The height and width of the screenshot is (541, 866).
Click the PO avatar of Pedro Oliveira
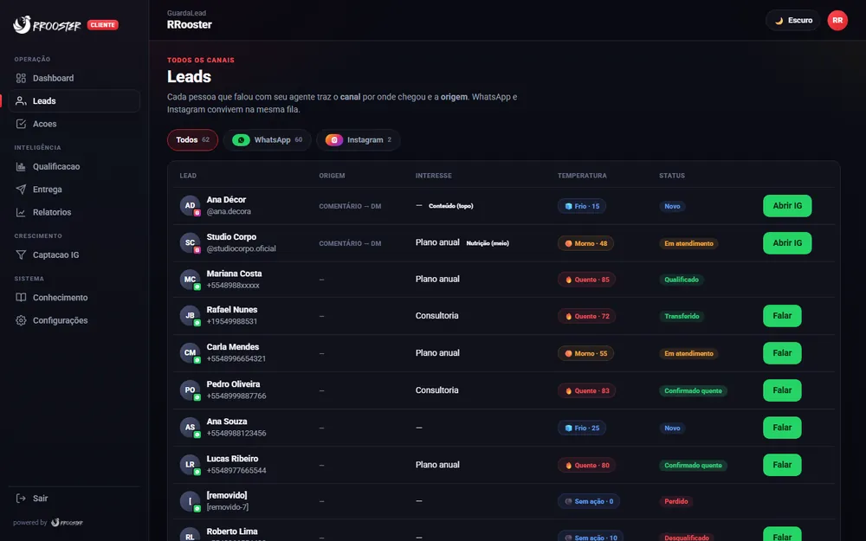click(190, 390)
